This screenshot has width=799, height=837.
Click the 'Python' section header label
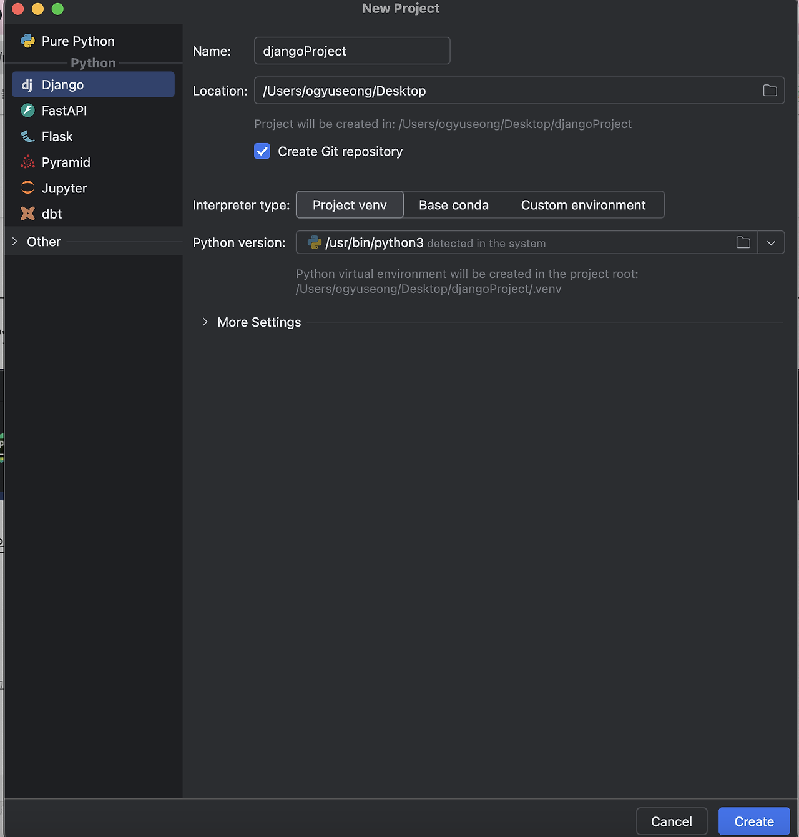(x=93, y=63)
